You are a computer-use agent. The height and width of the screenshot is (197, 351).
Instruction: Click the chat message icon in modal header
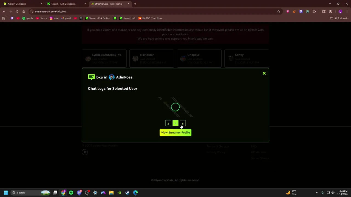coord(91,77)
